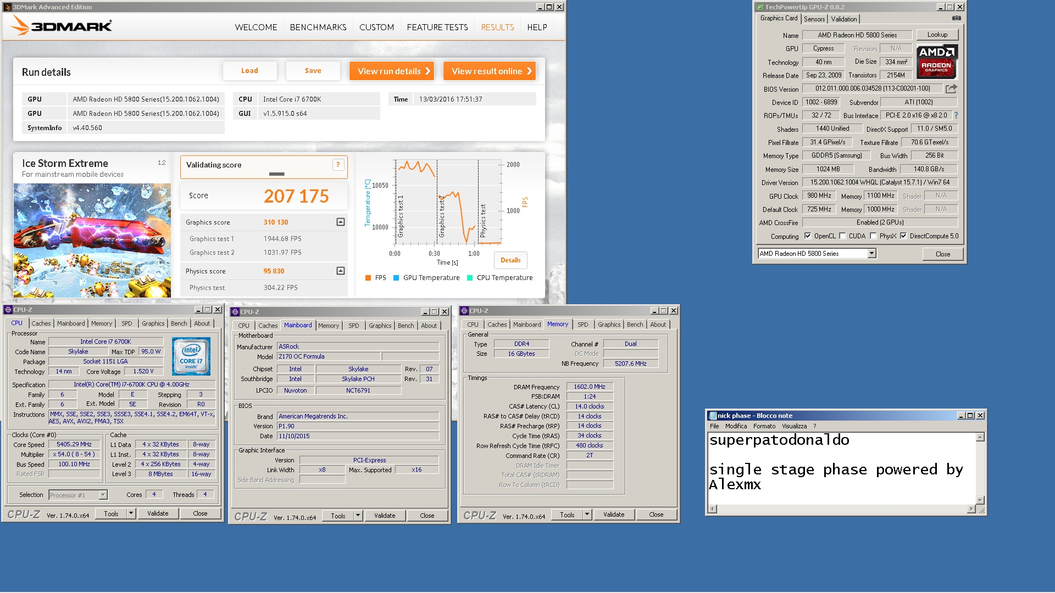The height and width of the screenshot is (593, 1055).
Task: Open Tools dropdown arrow in Memory CPU-Z window
Action: pyautogui.click(x=587, y=514)
